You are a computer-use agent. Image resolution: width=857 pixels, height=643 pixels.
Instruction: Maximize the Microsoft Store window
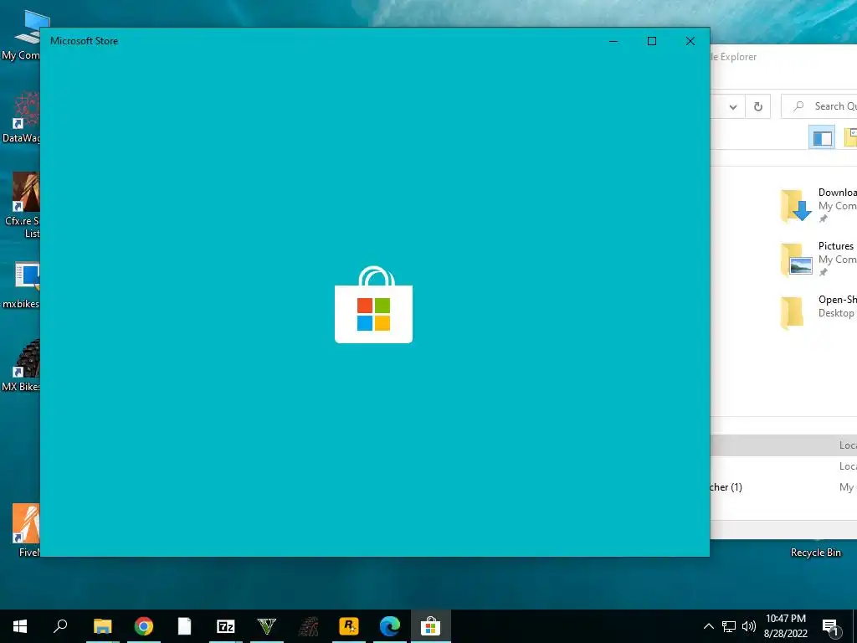[x=651, y=41]
